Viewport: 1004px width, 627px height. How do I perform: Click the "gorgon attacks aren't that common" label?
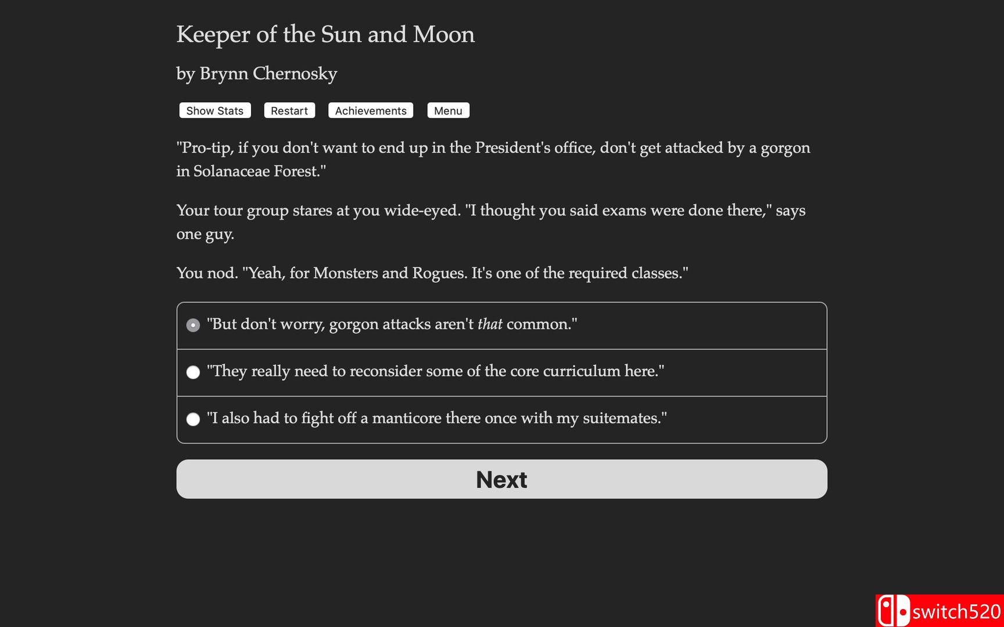[392, 324]
